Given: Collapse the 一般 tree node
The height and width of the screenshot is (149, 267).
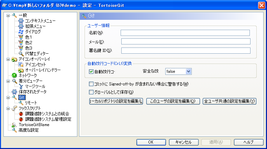Looking at the screenshot, I should 8,15.
